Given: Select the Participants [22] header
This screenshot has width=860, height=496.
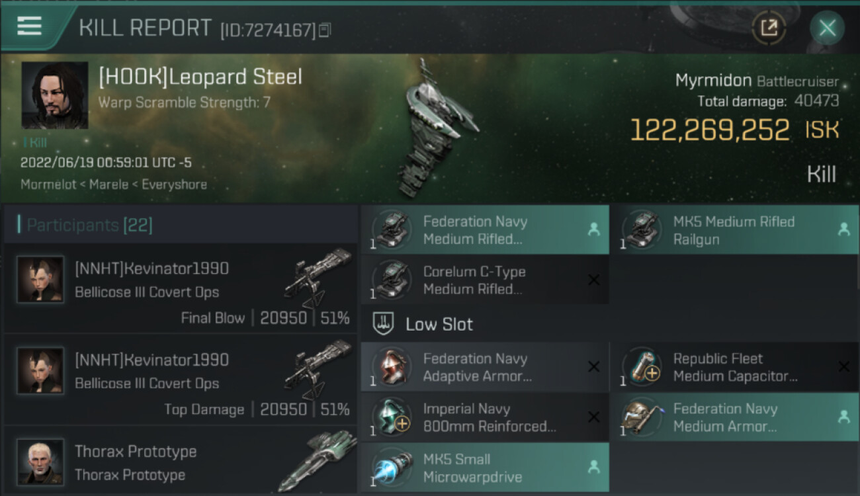Looking at the screenshot, I should pos(89,226).
